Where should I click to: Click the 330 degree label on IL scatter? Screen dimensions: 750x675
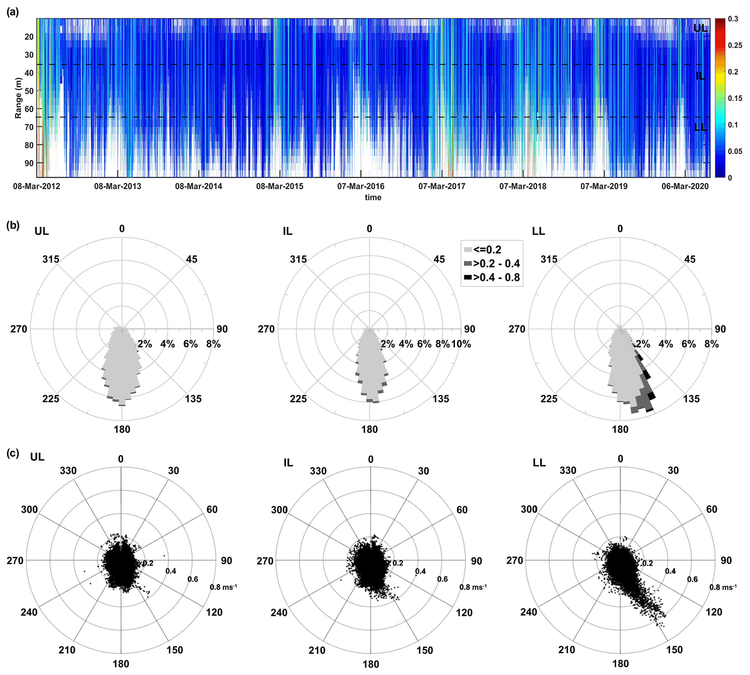pyautogui.click(x=318, y=471)
